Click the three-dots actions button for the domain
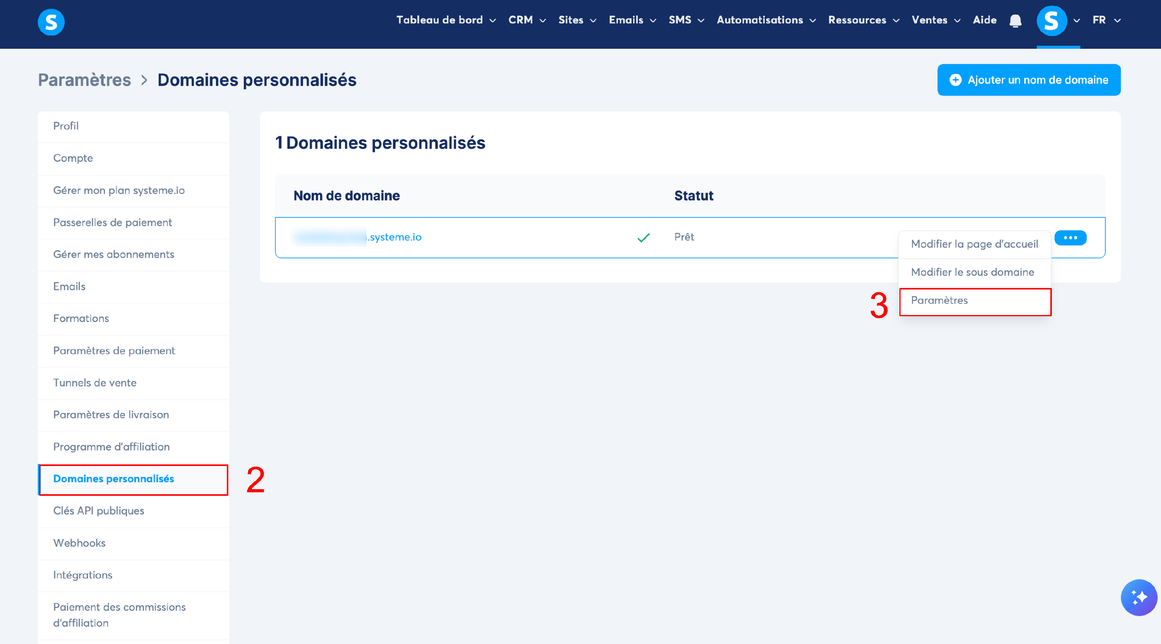The height and width of the screenshot is (644, 1161). 1070,238
